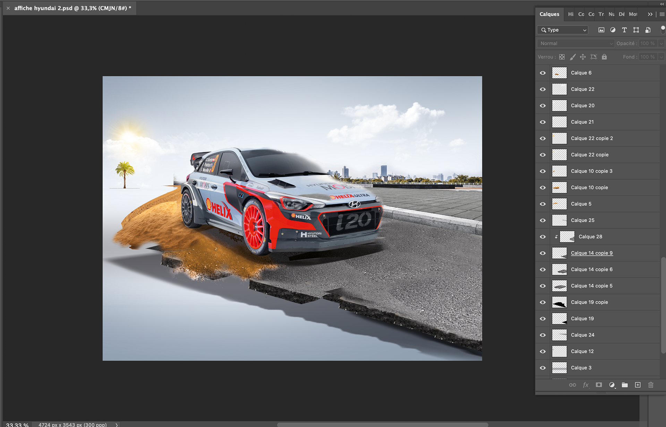Delete the layer with the trash icon
This screenshot has height=427, width=666.
pos(651,385)
